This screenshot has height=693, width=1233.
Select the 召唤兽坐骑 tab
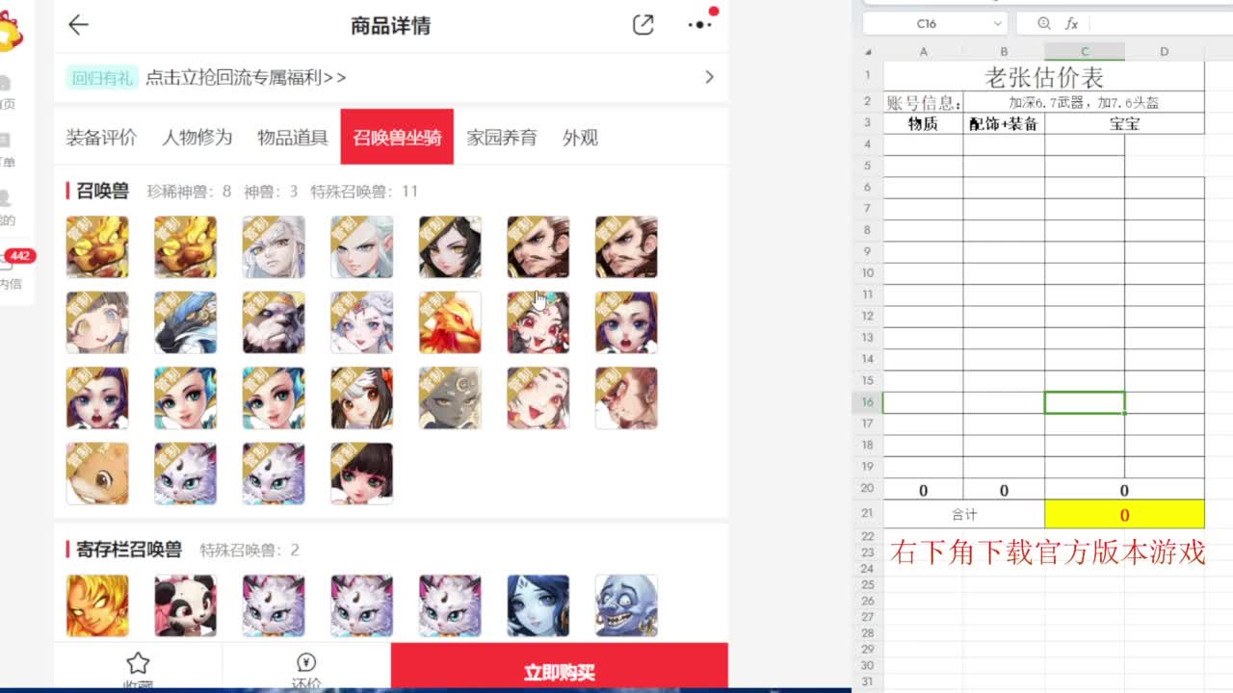coord(397,137)
